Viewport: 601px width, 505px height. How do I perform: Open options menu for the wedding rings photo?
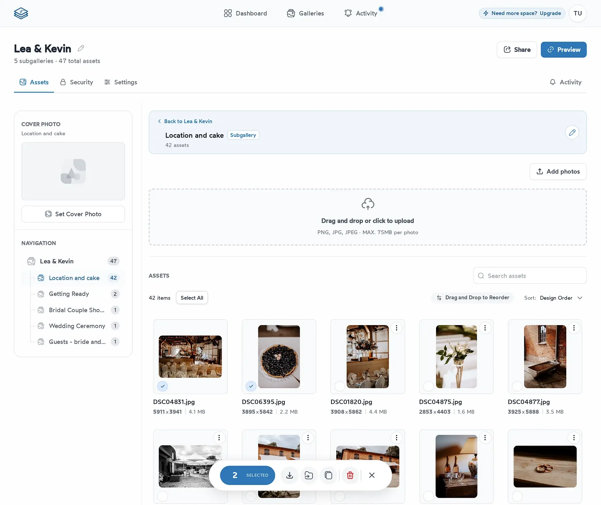click(x=574, y=438)
